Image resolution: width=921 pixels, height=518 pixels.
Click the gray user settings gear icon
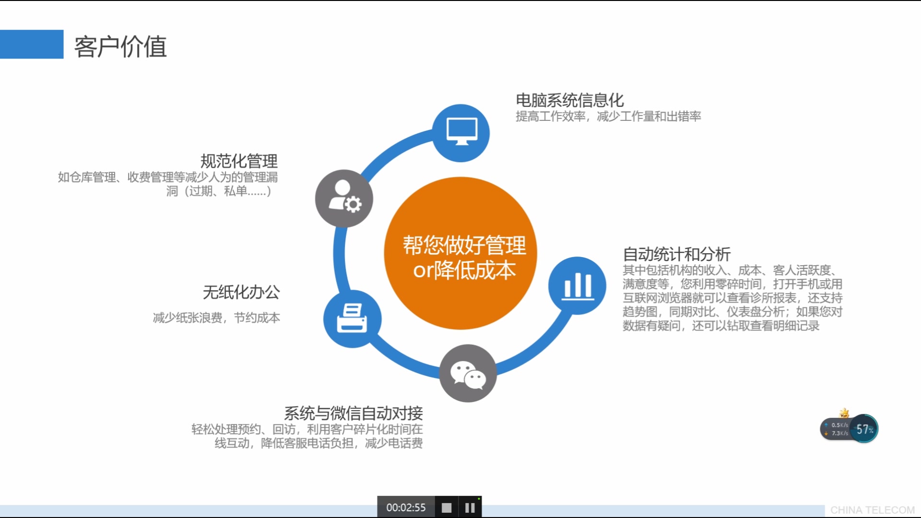(344, 198)
